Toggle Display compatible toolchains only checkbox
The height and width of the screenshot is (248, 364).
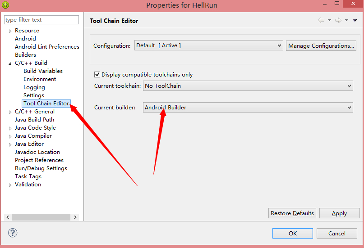[x=97, y=75]
